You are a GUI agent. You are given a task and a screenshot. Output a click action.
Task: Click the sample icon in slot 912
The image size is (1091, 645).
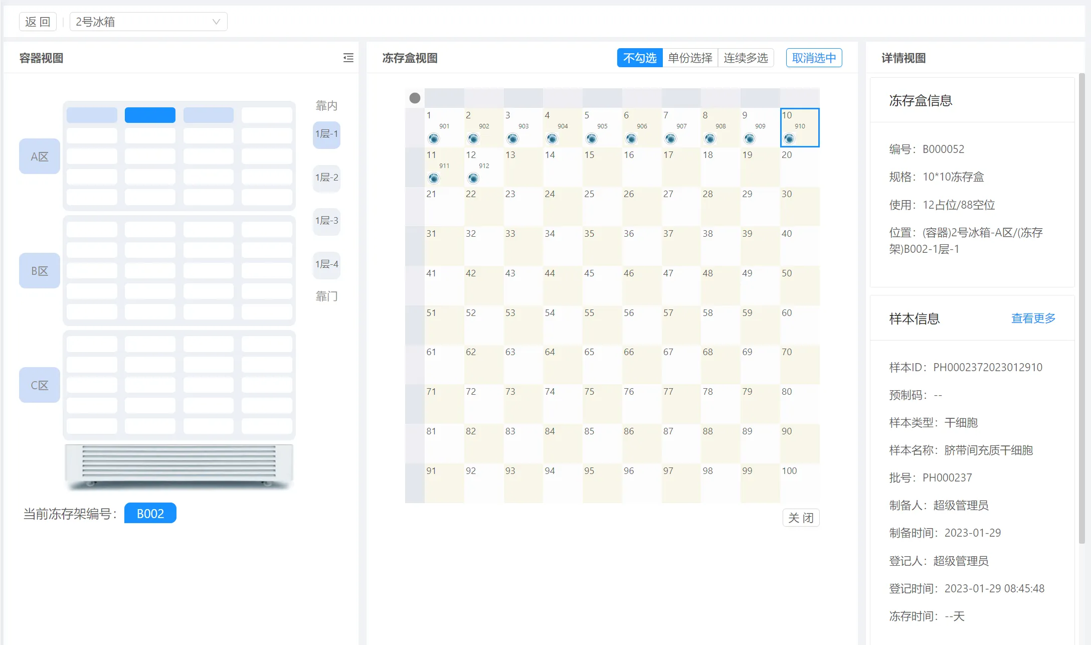pyautogui.click(x=473, y=178)
